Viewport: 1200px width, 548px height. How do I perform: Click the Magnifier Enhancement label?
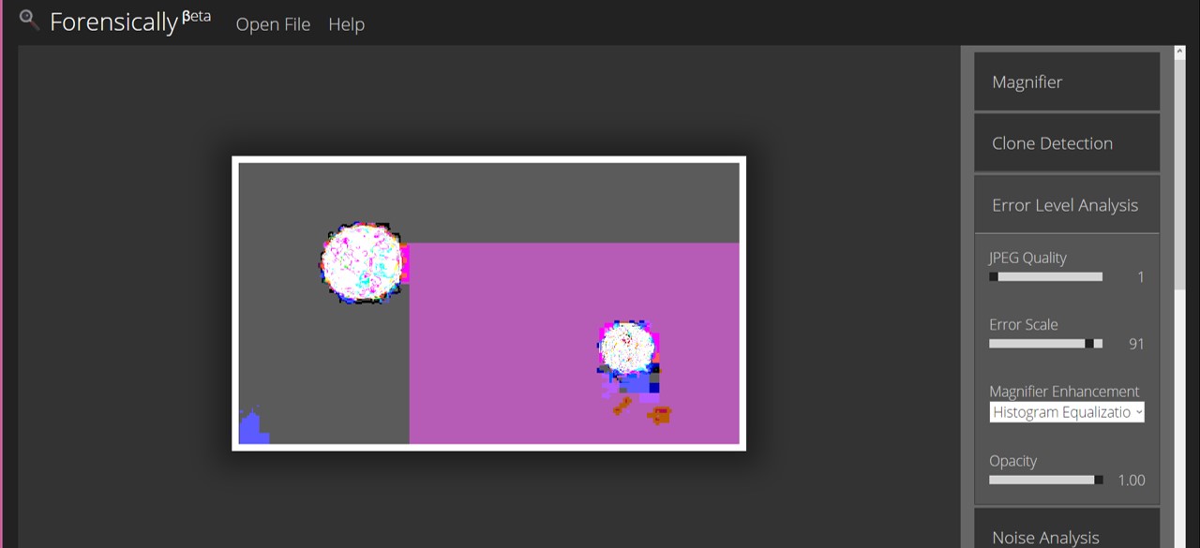tap(1064, 392)
